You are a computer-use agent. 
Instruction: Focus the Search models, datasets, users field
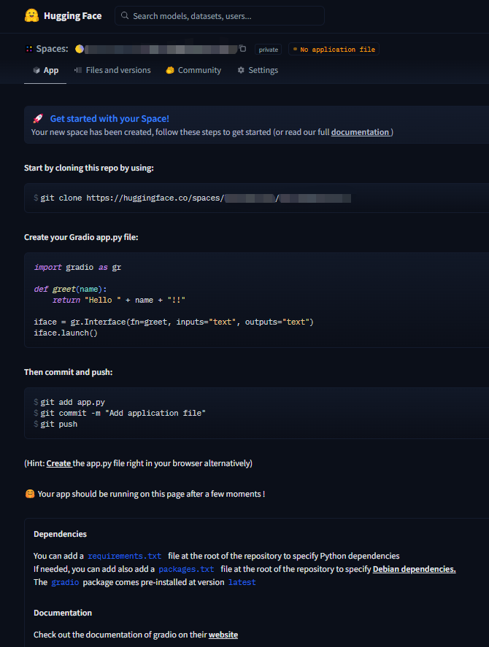pos(219,15)
